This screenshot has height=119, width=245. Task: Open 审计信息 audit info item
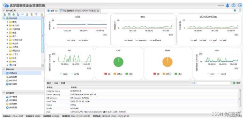[x=11, y=104]
